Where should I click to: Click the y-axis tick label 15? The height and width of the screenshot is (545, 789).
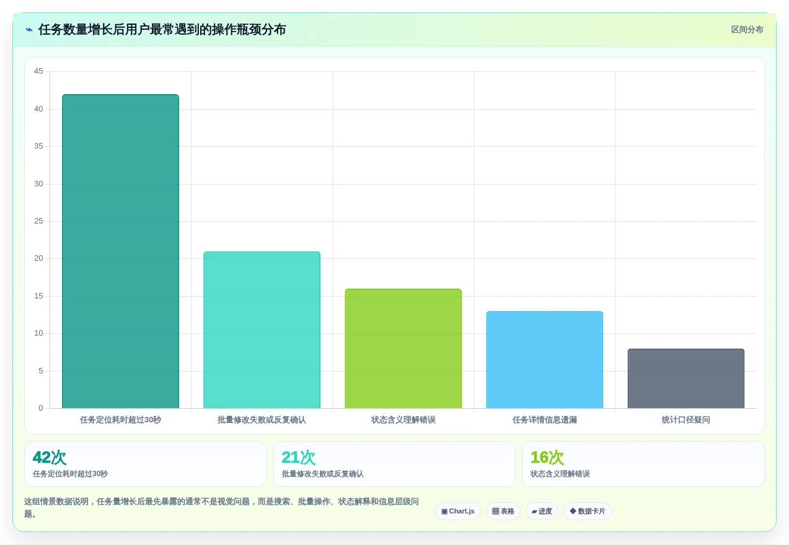pyautogui.click(x=38, y=296)
